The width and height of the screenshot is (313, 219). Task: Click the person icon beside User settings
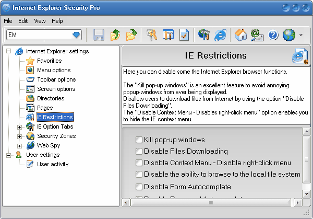coord(19,155)
